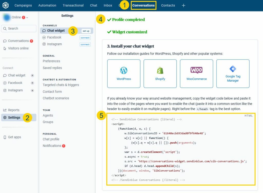
Task: Click the Facebook Messenger icon under Connect
Action: [x=5, y=83]
